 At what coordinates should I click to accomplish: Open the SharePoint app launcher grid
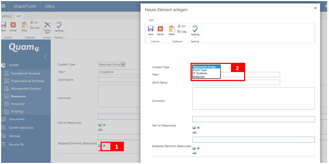point(3,6)
